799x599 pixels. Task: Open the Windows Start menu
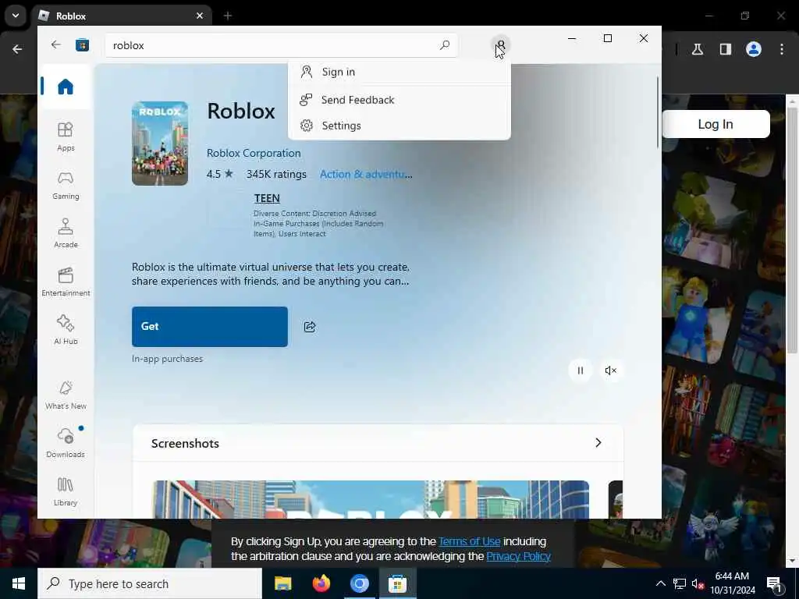click(x=19, y=583)
